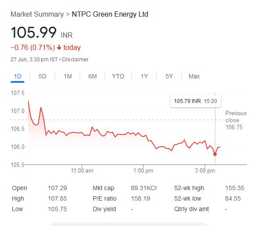The image size is (264, 226).
Task: Open the 1M chart range
Action: (x=67, y=76)
